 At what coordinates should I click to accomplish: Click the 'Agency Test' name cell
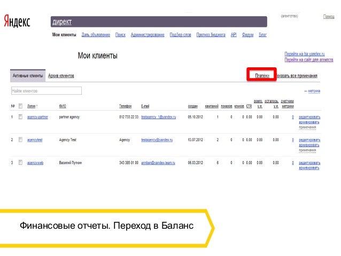[68, 140]
